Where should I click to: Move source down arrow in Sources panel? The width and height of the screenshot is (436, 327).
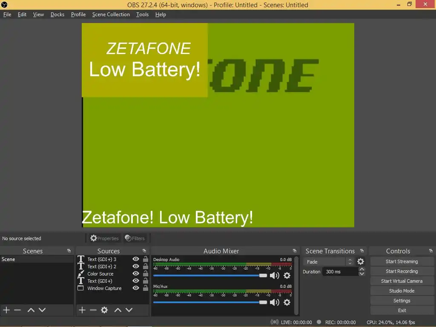[129, 310]
